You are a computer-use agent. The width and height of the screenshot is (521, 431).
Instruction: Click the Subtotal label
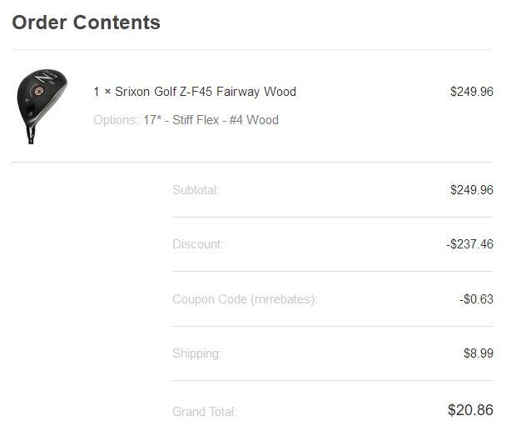(196, 190)
